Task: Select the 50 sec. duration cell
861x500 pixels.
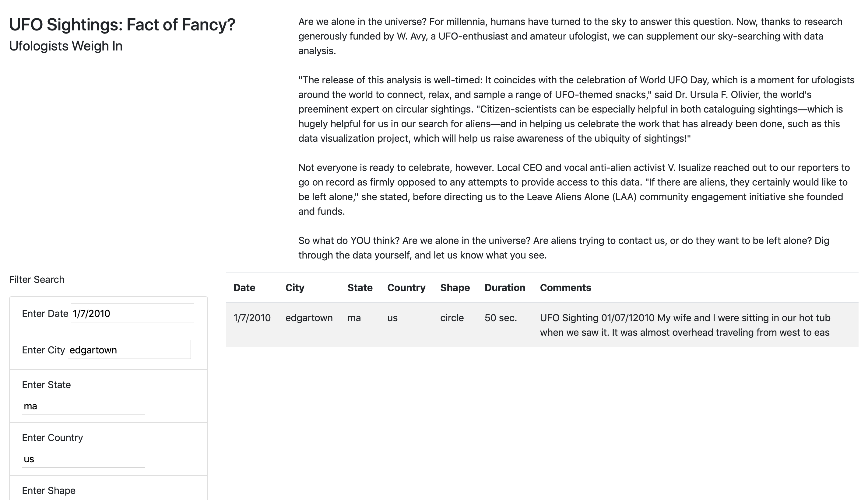Action: click(x=501, y=318)
